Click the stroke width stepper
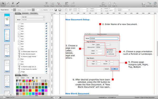 (41, 10)
